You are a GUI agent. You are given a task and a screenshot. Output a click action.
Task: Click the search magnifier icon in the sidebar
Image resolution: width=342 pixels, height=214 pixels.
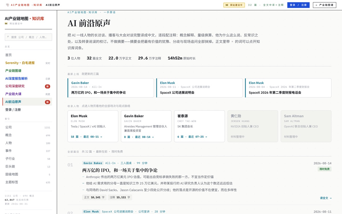[x=8, y=37]
